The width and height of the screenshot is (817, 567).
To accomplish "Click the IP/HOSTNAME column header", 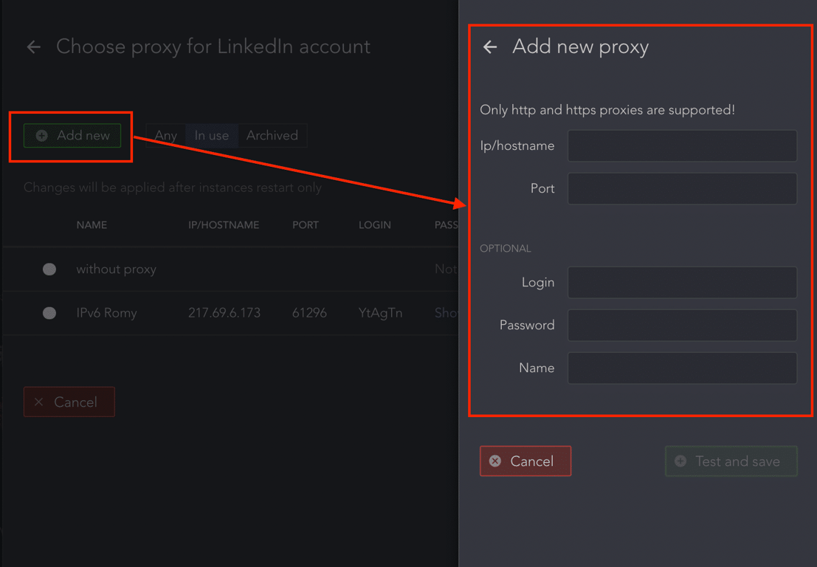I will [x=224, y=225].
